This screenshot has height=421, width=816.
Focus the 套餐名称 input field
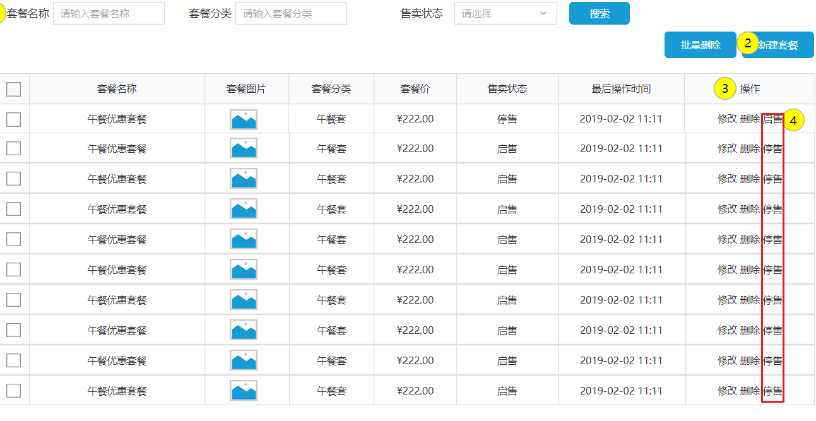point(109,13)
